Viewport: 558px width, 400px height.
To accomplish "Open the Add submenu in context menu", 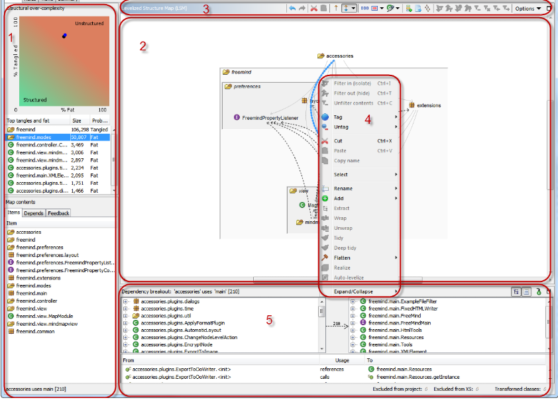I will (x=359, y=199).
